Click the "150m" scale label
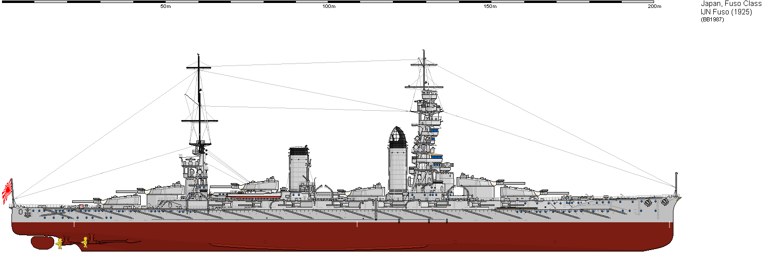764x260 pixels. [x=489, y=6]
